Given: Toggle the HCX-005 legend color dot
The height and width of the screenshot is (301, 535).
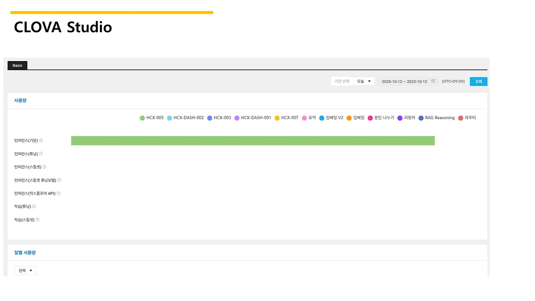Looking at the screenshot, I should (142, 118).
